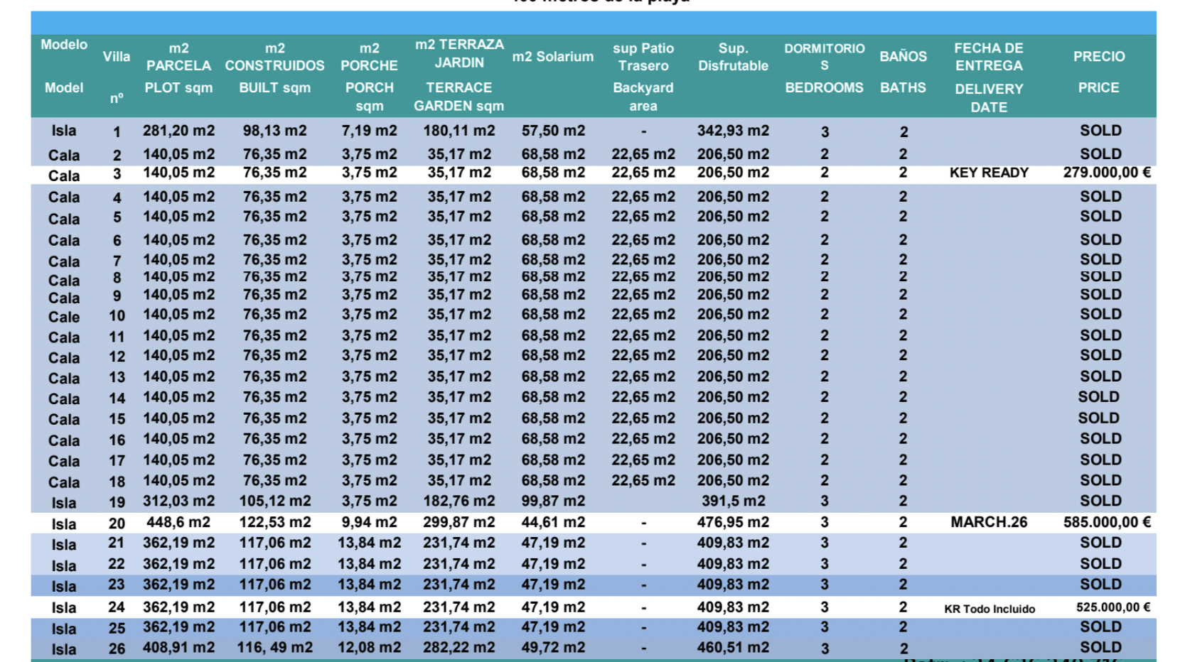The width and height of the screenshot is (1190, 662).
Task: Select usable area 391,5 m2
Action: click(733, 501)
